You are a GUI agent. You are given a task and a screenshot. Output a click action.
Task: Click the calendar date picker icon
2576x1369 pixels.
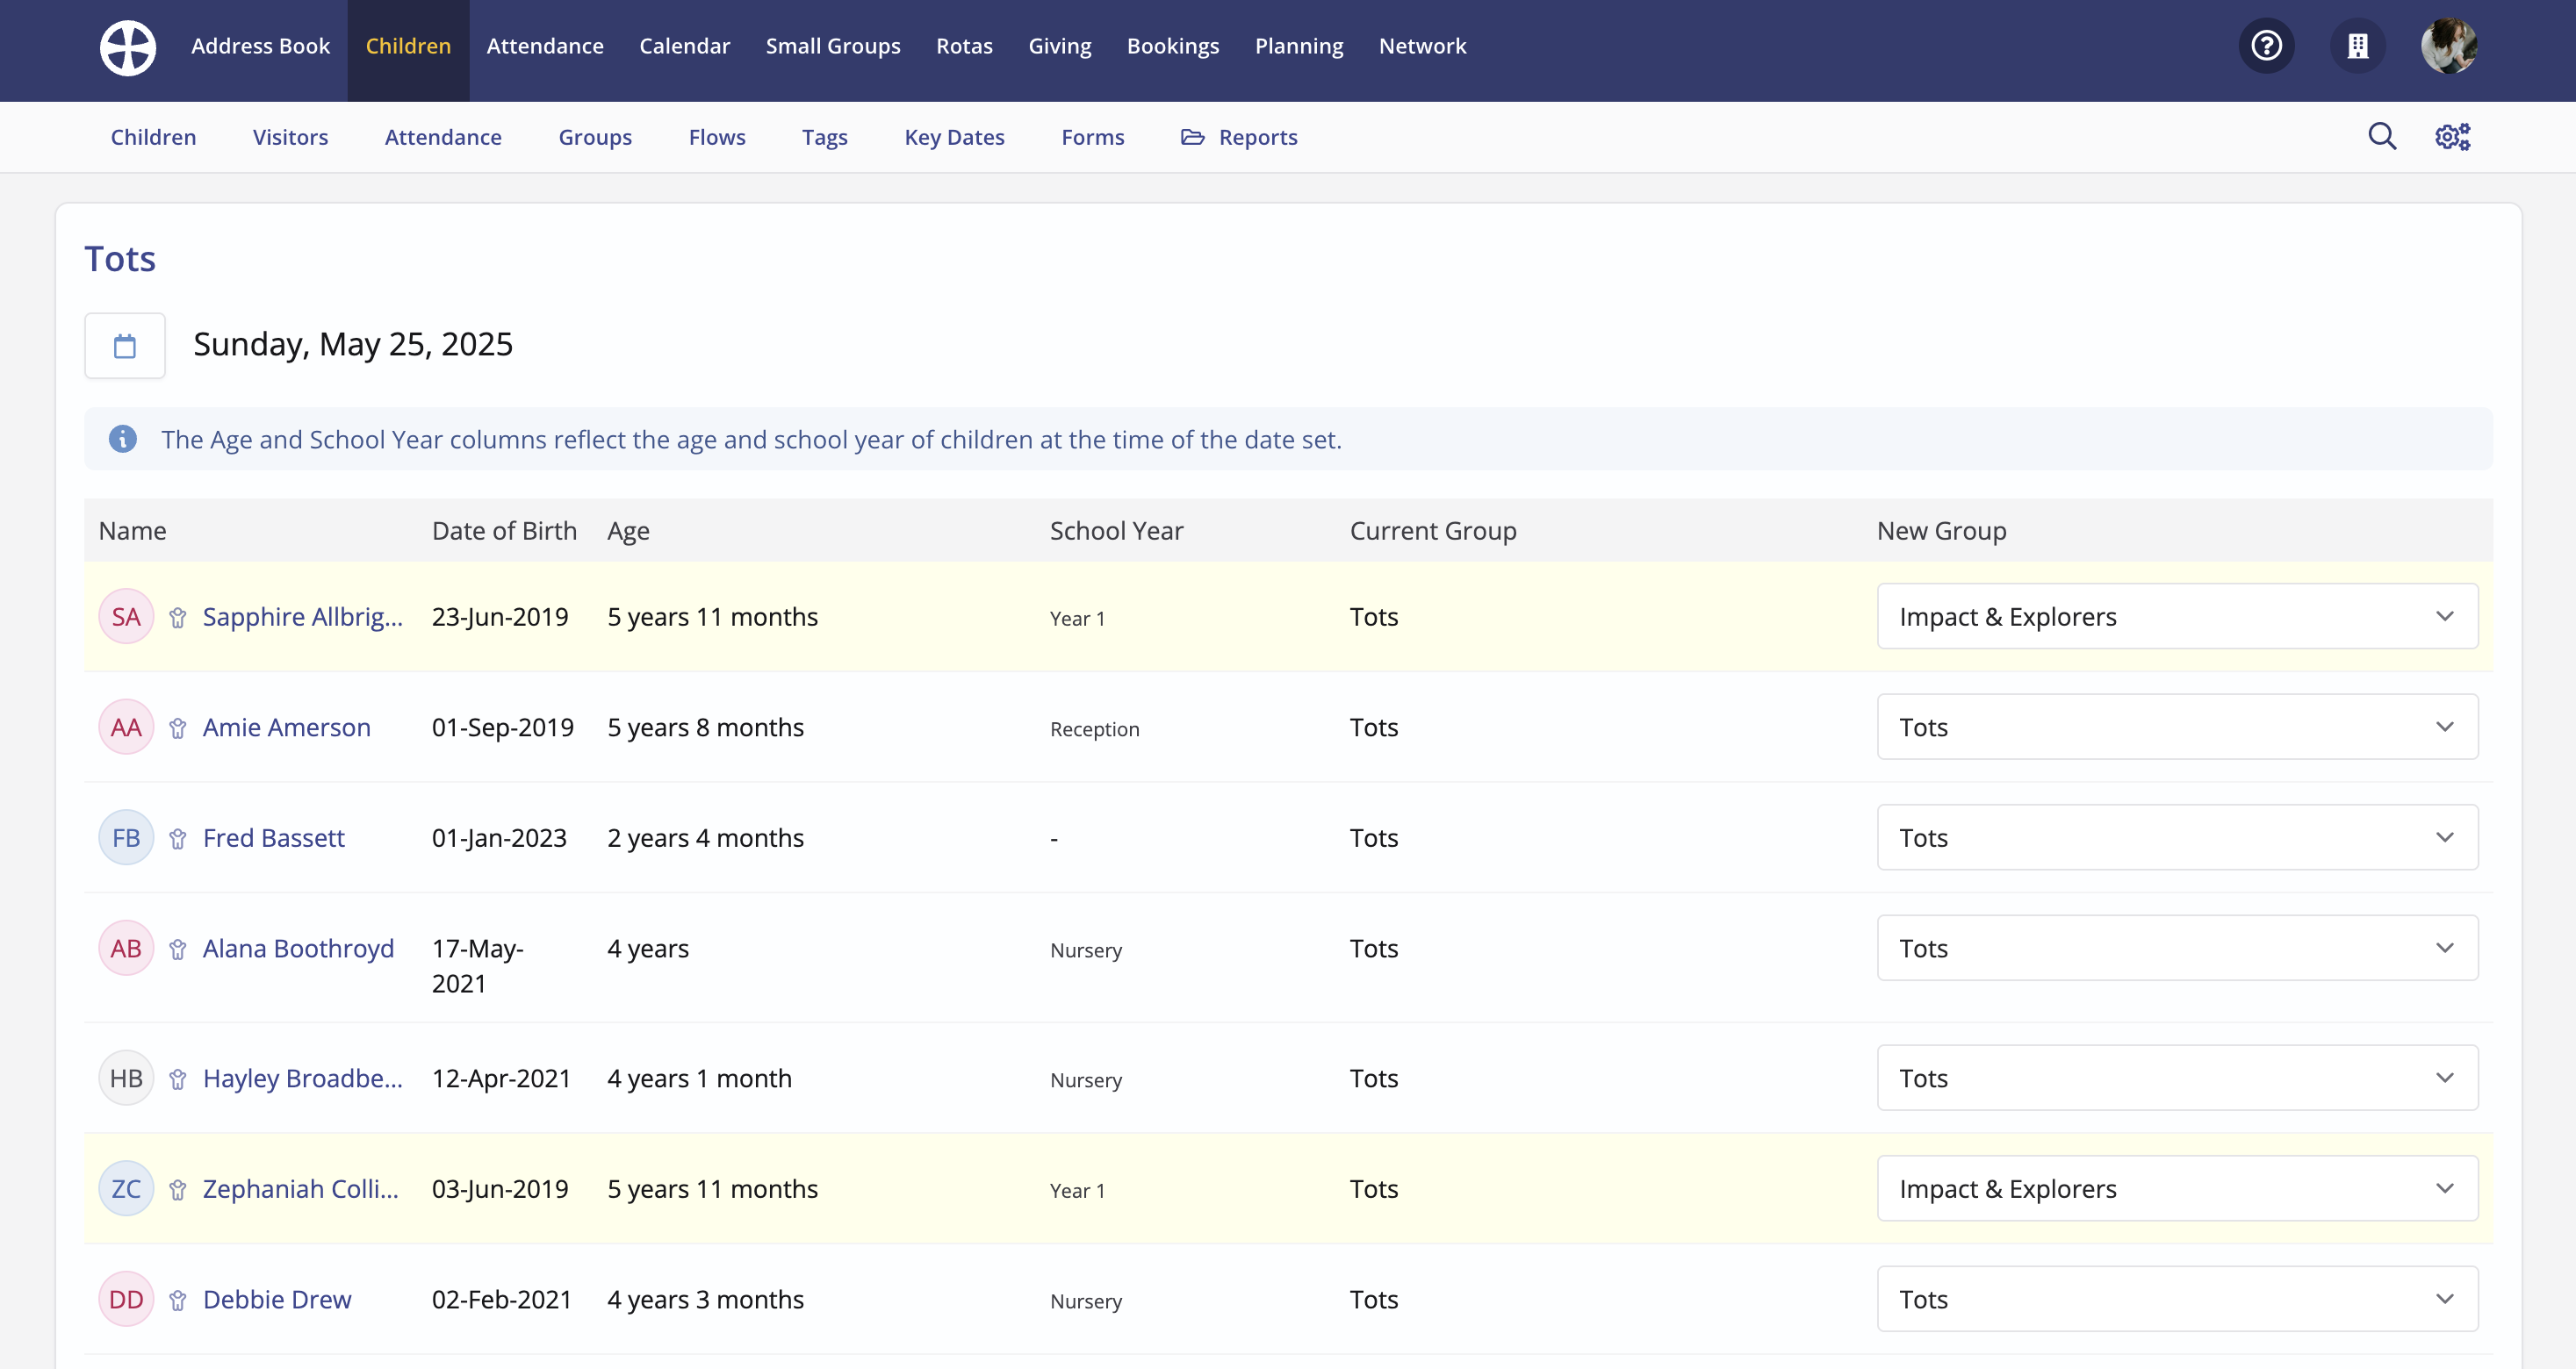click(125, 346)
